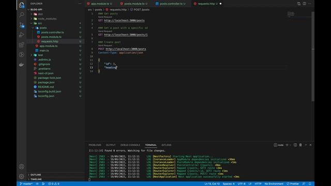331x186 pixels.
Task: Open the Run and Debug view
Action: 22,35
